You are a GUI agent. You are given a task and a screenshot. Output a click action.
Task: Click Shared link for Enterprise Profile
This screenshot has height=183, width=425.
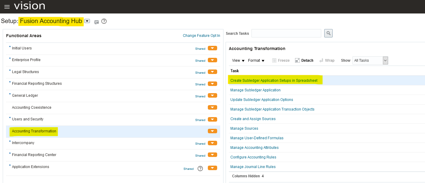pos(200,61)
